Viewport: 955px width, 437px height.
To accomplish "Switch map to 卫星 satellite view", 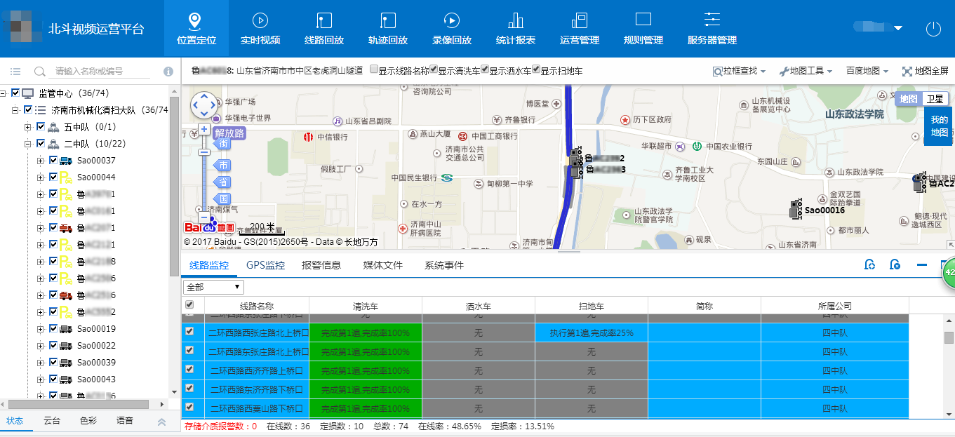I will pos(934,99).
